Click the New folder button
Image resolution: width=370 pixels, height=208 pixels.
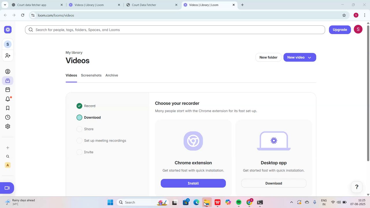point(268,57)
